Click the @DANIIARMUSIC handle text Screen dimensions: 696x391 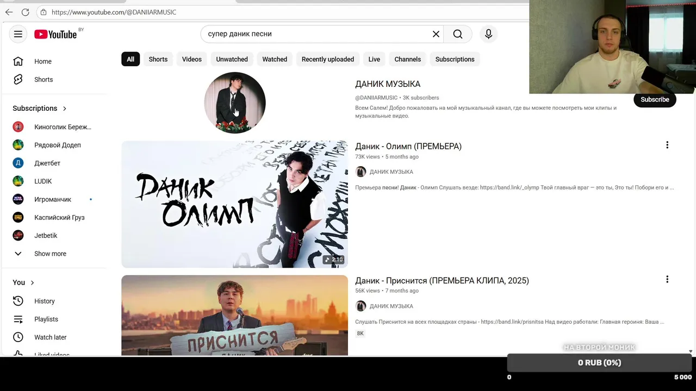tap(376, 98)
